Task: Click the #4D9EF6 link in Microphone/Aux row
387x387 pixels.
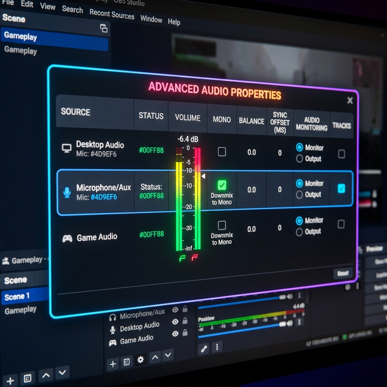Action: (104, 197)
